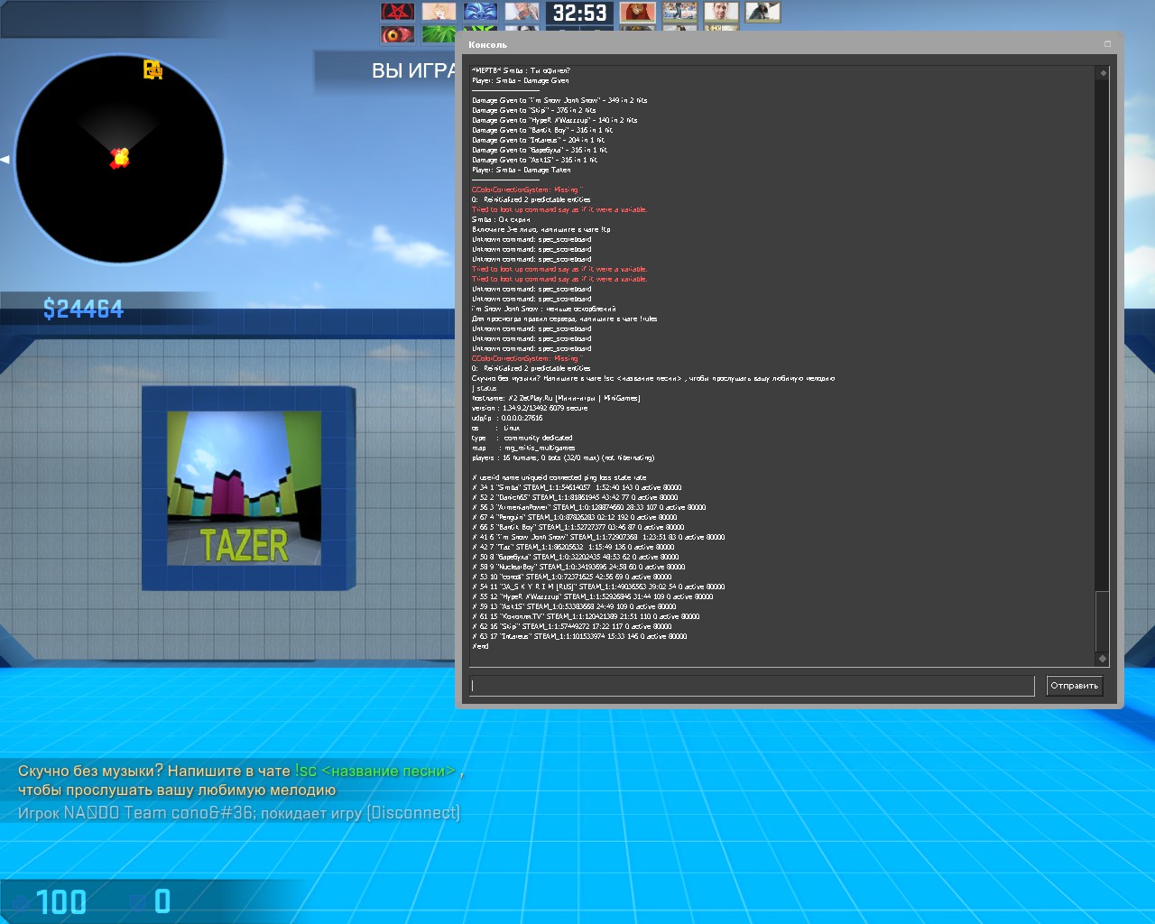Viewport: 1155px width, 924px height.
Task: Click the console scrollbar up arrow
Action: click(x=1102, y=72)
